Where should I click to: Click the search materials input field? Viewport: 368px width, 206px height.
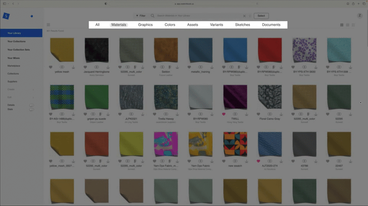point(198,16)
